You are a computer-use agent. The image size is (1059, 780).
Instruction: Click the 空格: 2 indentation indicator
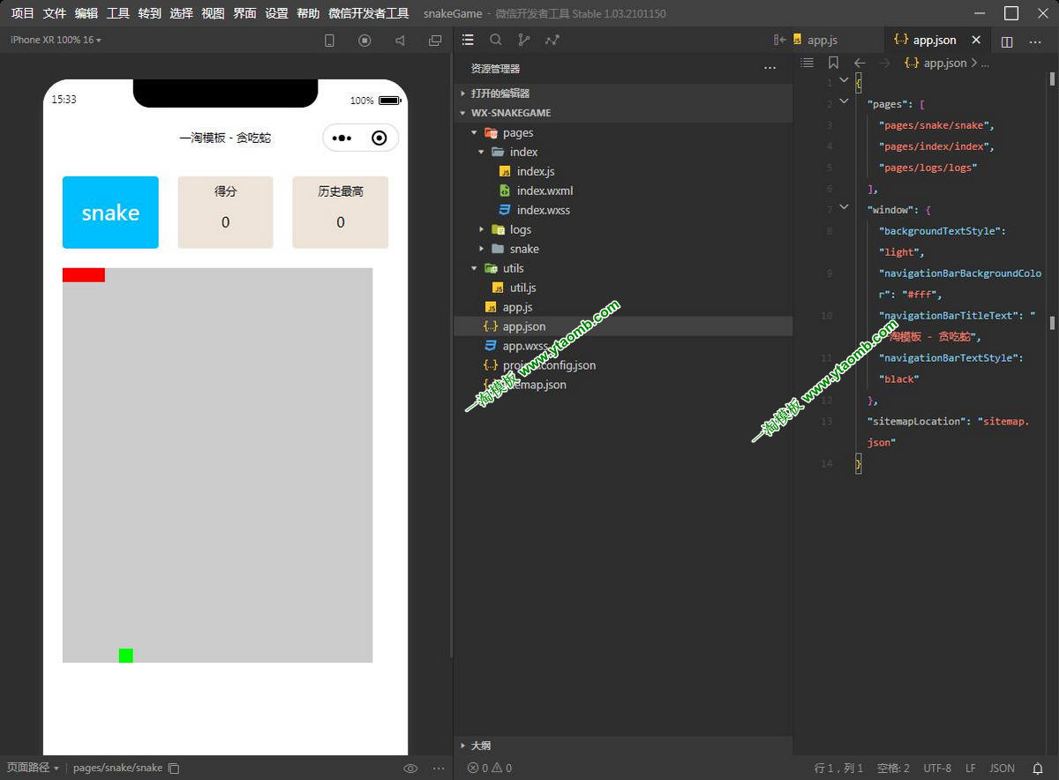(894, 769)
